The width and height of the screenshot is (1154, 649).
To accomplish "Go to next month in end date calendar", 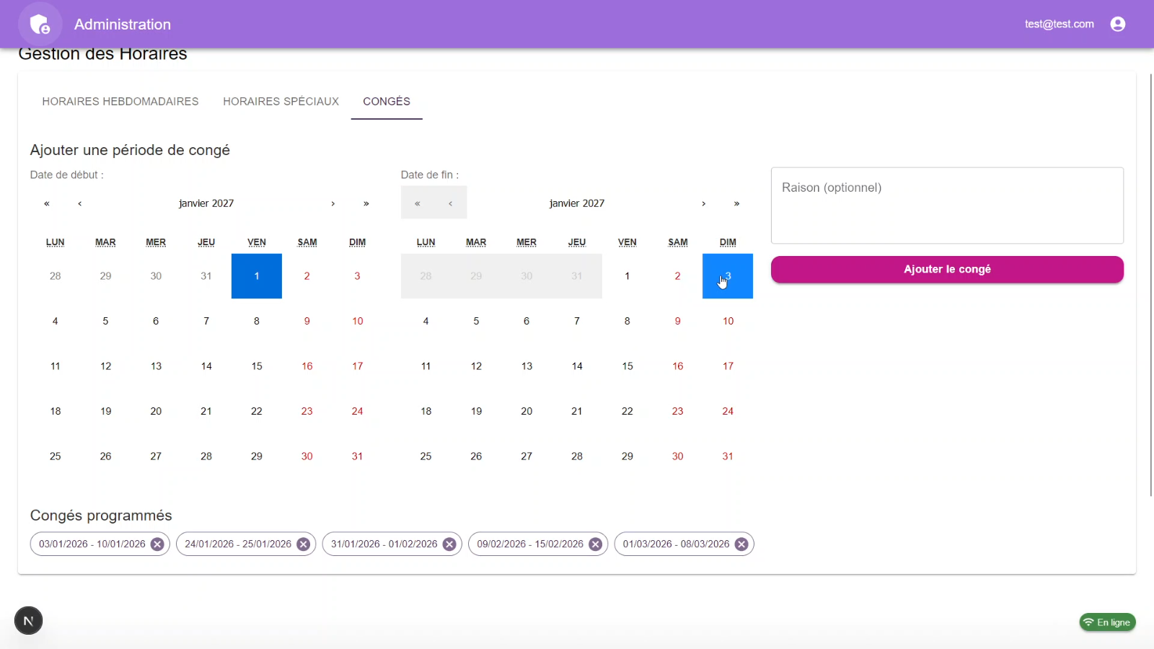I will (703, 204).
